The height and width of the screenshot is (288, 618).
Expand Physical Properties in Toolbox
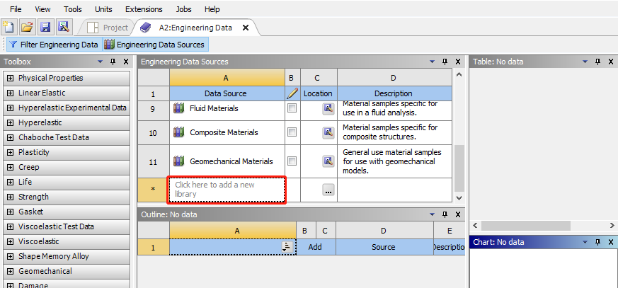click(x=10, y=78)
